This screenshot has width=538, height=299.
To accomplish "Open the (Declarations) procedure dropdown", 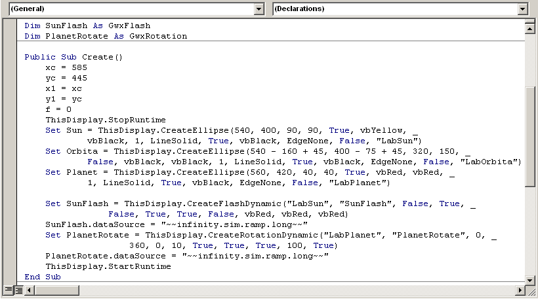I will [x=522, y=9].
